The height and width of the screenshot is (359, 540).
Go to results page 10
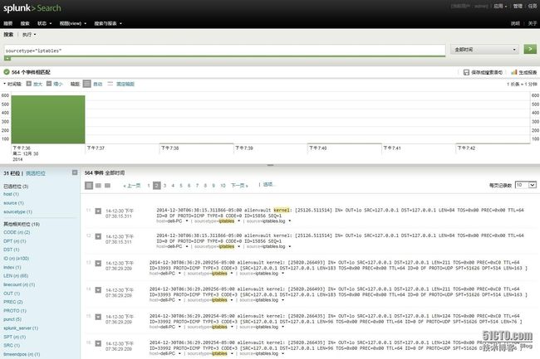(x=223, y=186)
